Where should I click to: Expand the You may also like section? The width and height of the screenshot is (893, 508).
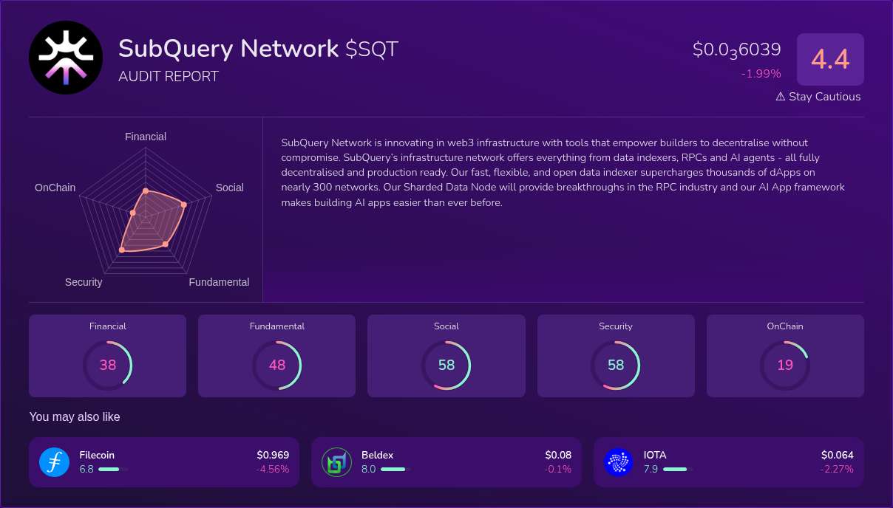pos(74,416)
